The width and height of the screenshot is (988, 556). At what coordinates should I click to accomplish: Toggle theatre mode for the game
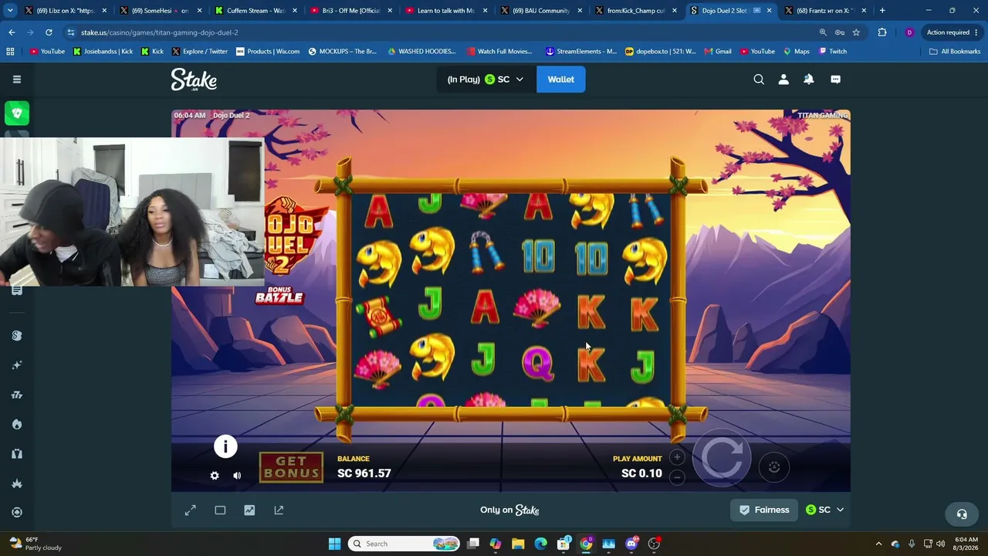point(220,510)
